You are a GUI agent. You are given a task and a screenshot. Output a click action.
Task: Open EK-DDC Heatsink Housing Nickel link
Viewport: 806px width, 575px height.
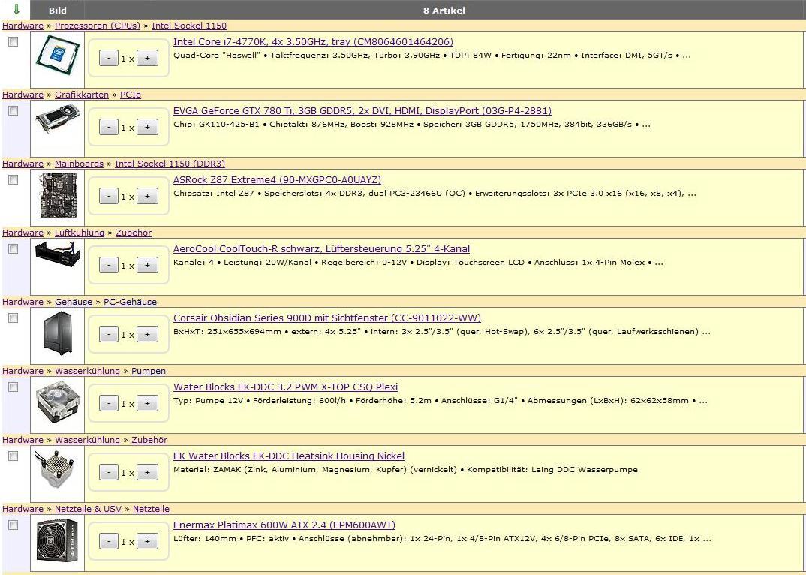click(x=289, y=456)
